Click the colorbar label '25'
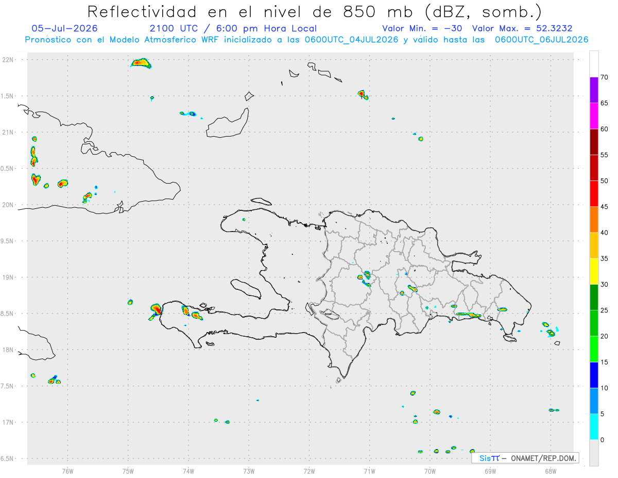Screen dimensions: 618x478 pos(605,310)
